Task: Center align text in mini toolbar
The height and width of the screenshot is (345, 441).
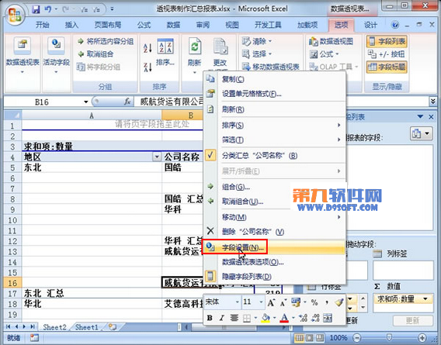Action: pyautogui.click(x=234, y=318)
